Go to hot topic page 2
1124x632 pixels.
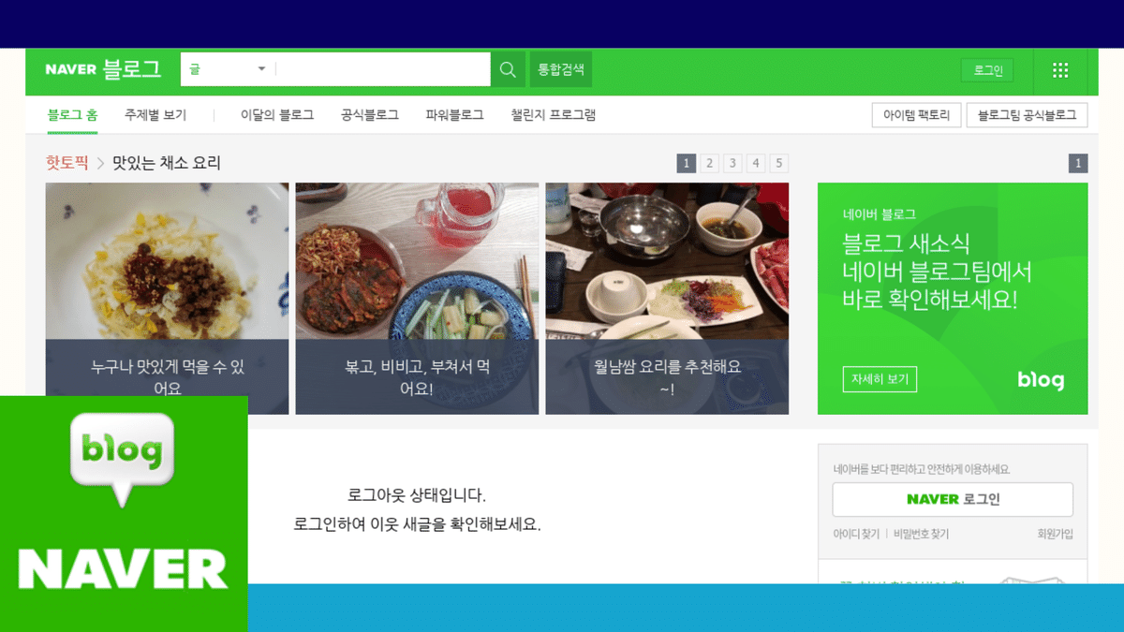click(x=710, y=164)
